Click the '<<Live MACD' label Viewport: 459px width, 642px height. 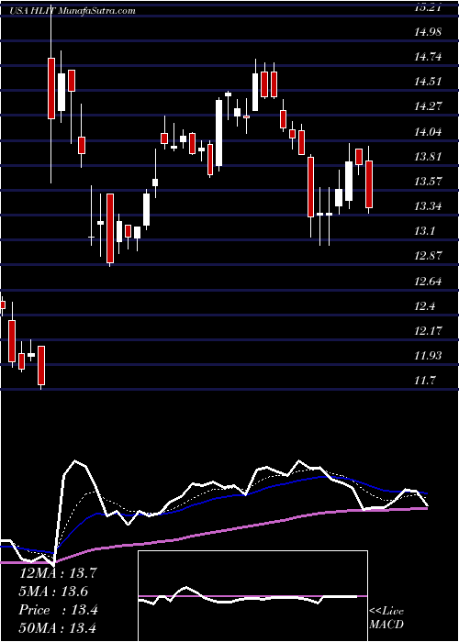(x=386, y=618)
